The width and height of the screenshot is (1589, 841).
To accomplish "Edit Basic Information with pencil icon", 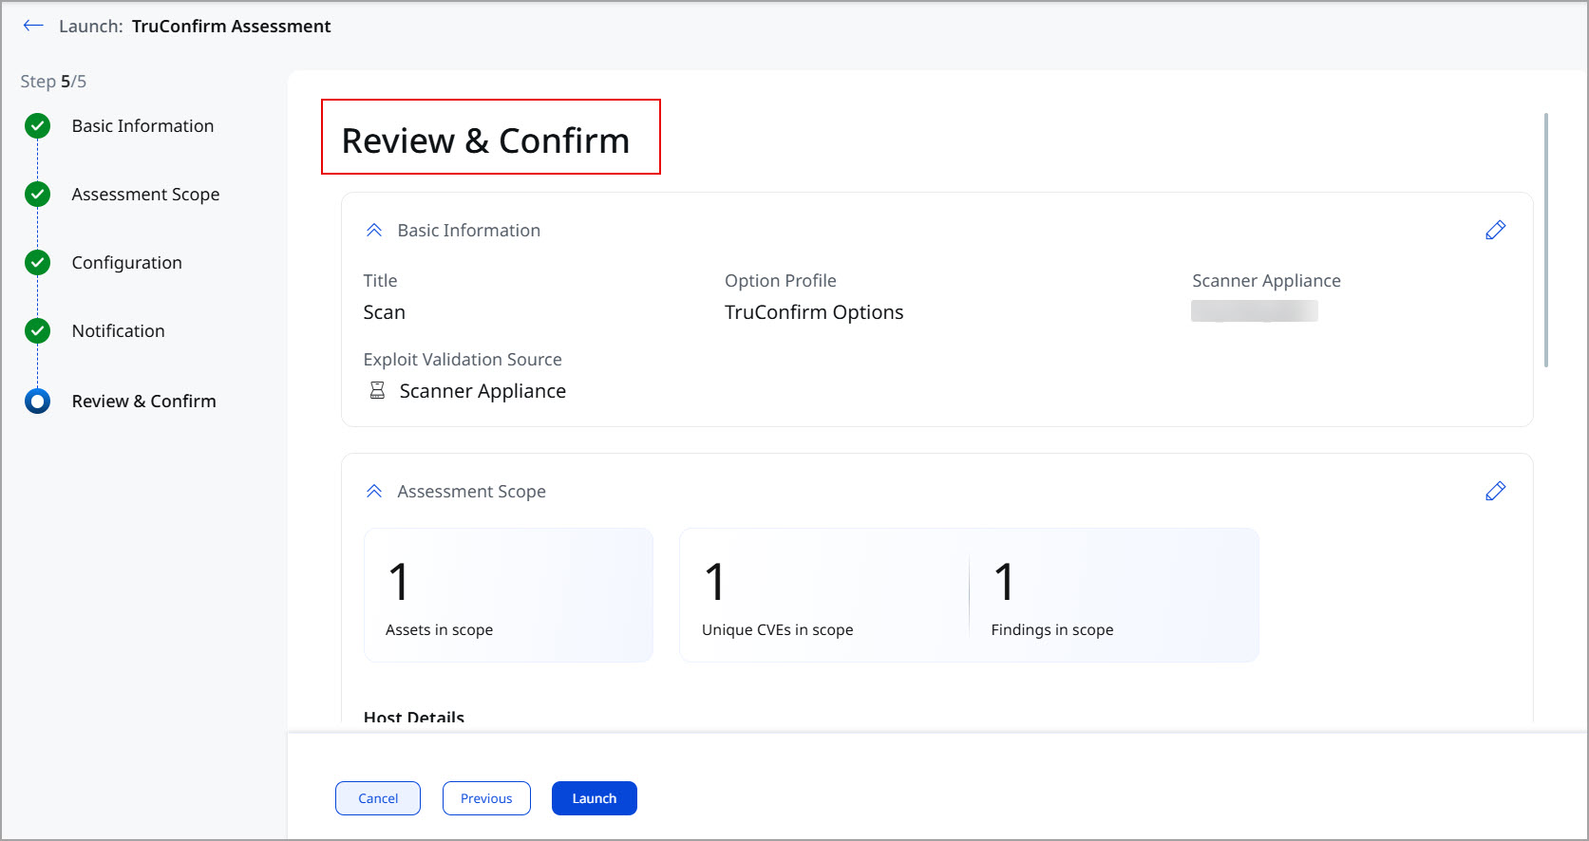I will click(x=1495, y=230).
